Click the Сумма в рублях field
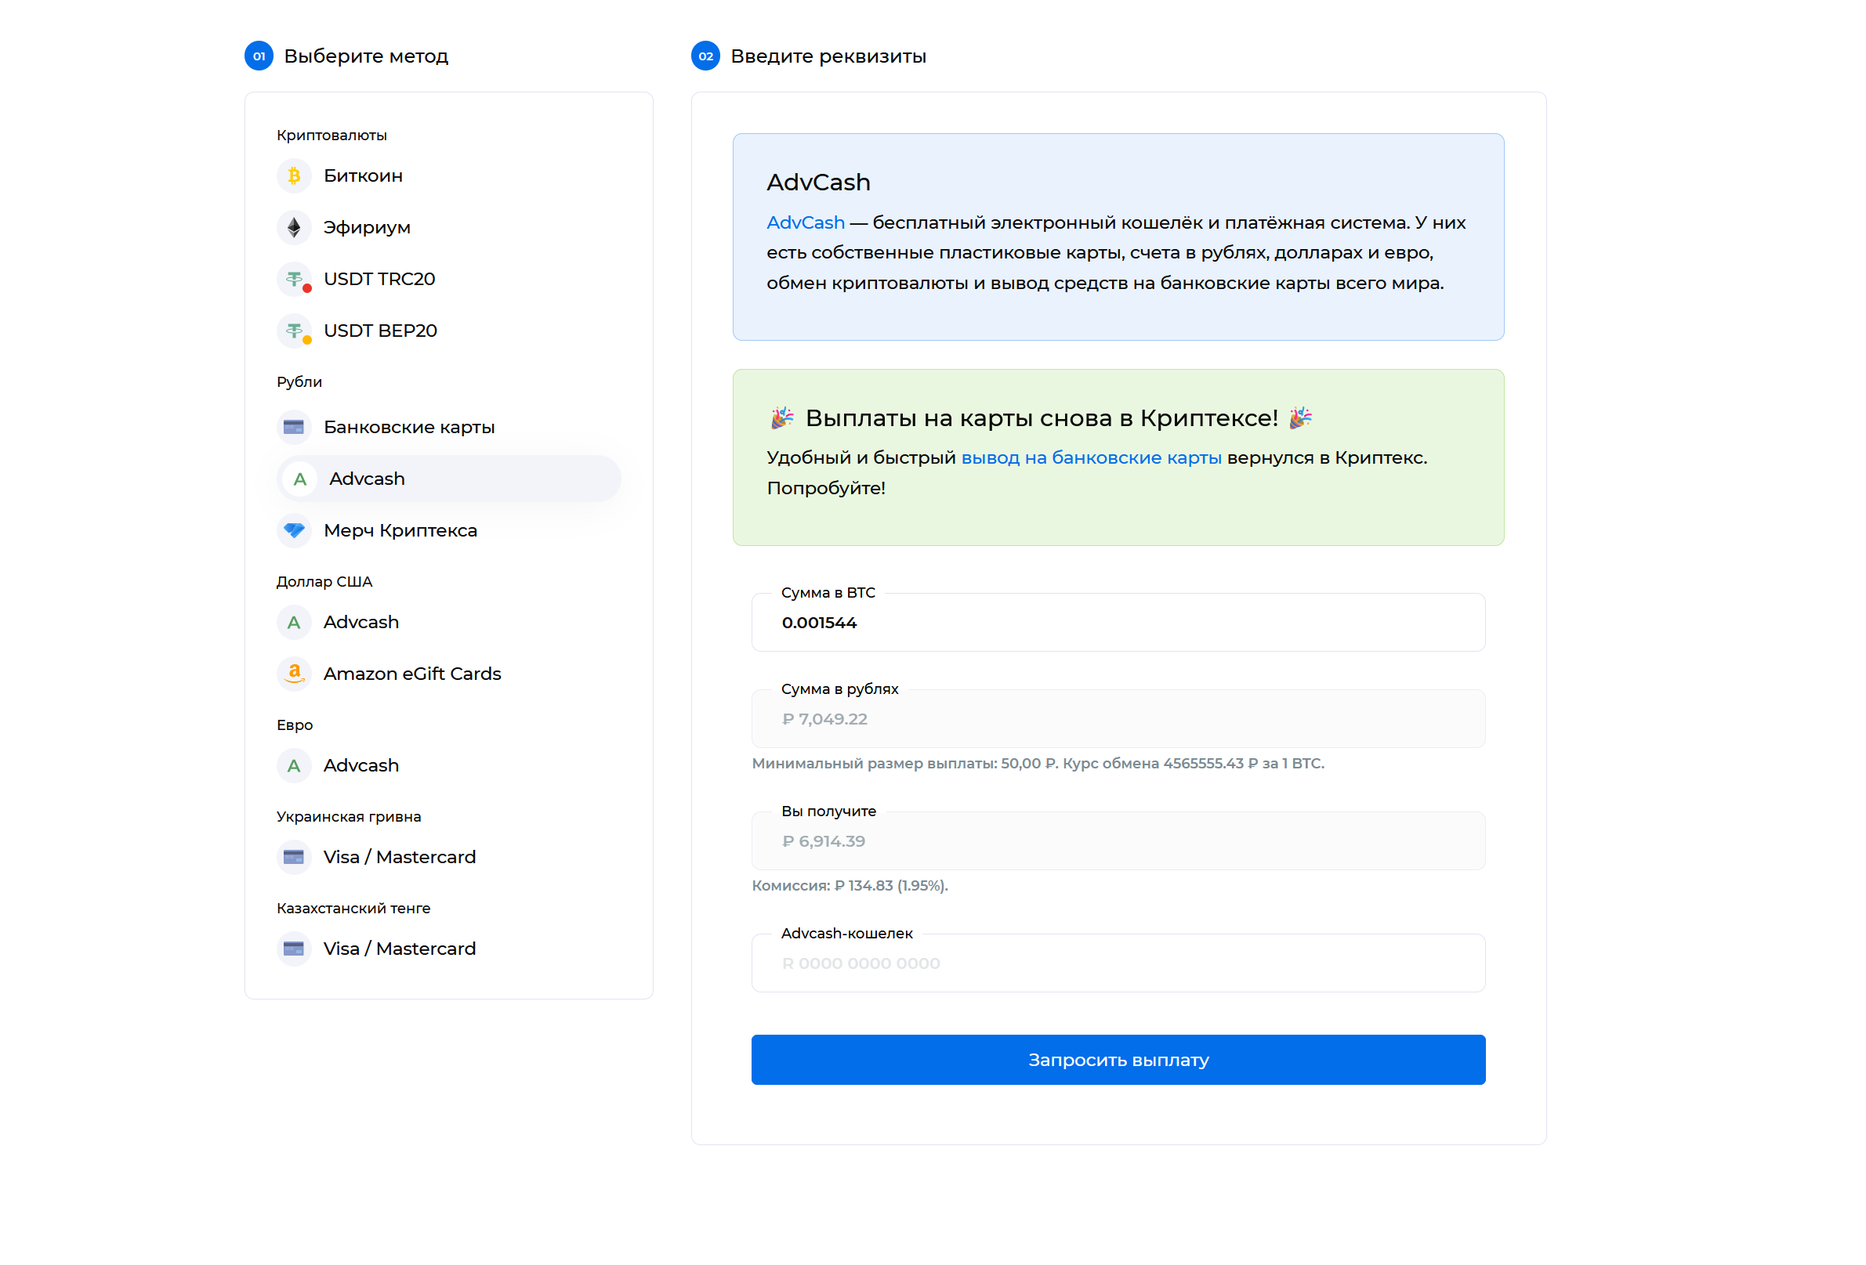Screen dimensions: 1866x1265 (1118, 718)
